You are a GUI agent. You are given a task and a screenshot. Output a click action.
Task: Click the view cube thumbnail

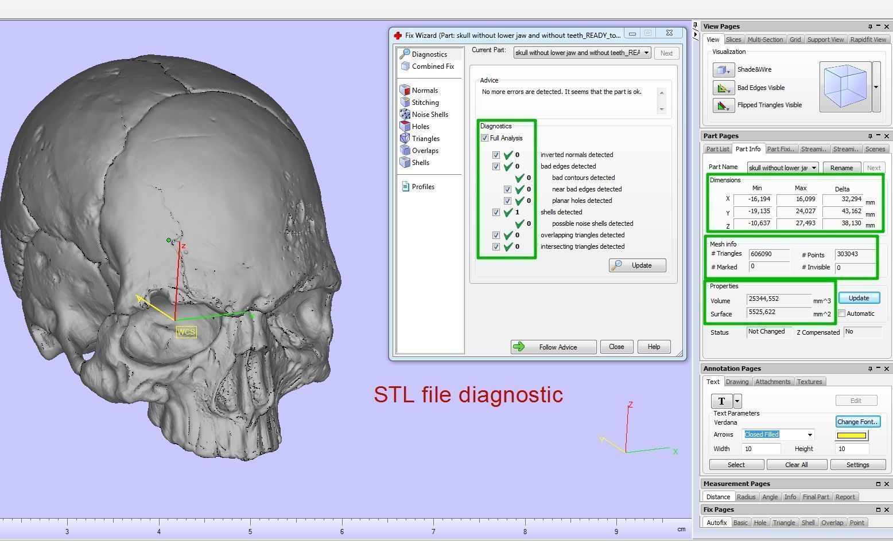coord(845,87)
